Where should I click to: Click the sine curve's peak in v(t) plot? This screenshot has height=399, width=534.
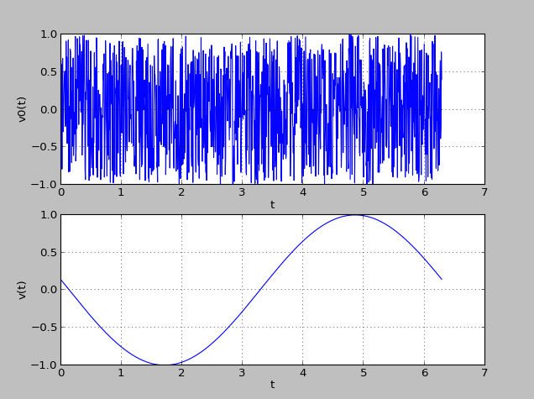pos(356,215)
